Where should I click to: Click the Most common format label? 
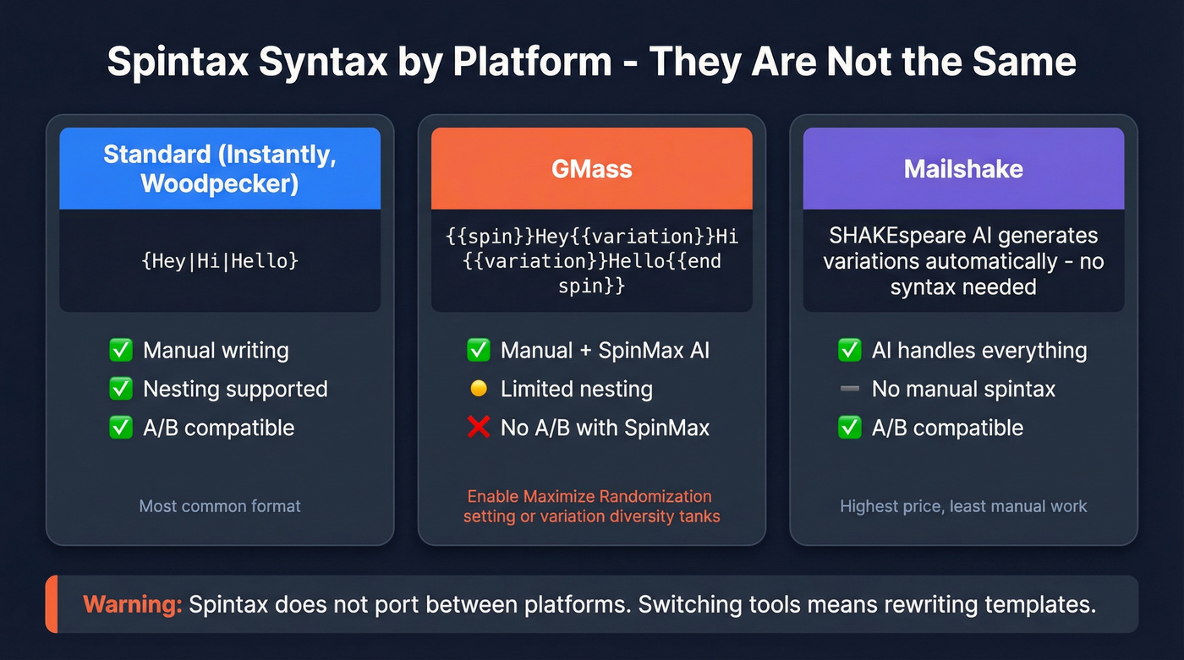pos(220,506)
